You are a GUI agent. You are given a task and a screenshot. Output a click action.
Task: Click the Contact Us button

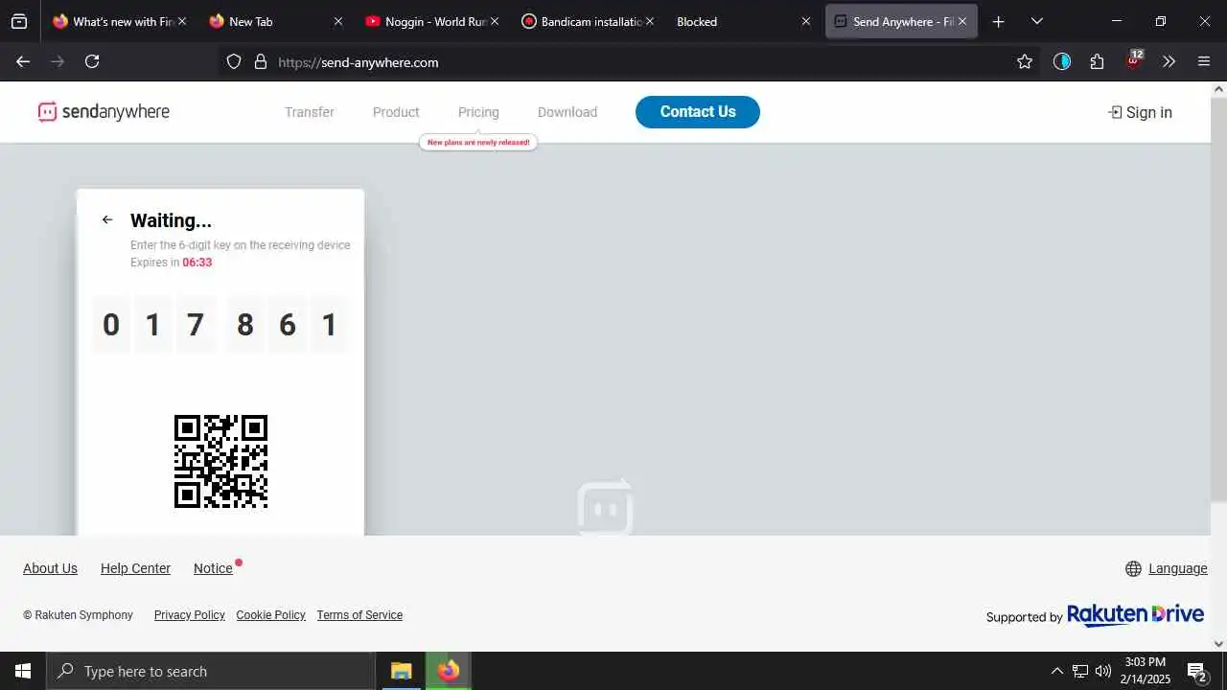[x=698, y=112]
